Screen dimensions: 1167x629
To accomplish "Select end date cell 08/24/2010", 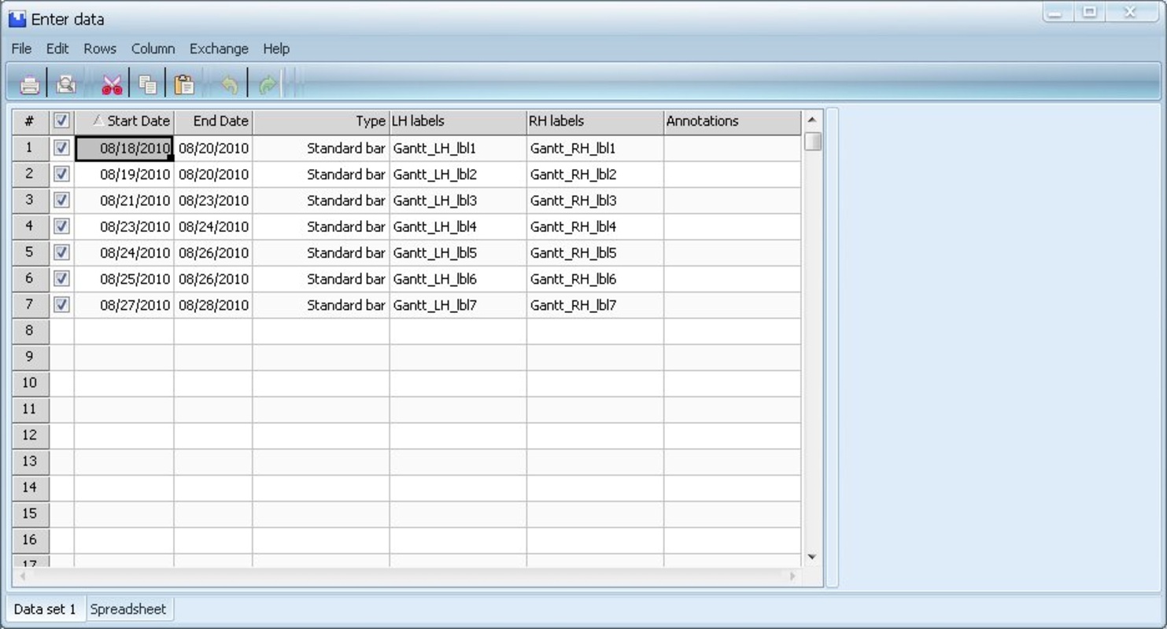I will pyautogui.click(x=213, y=226).
